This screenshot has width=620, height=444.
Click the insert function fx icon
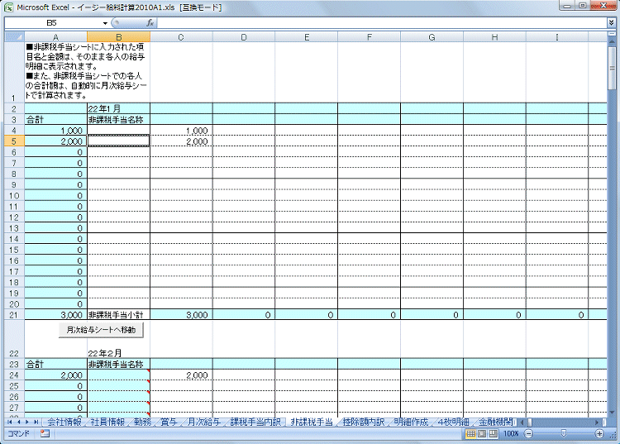tap(150, 23)
